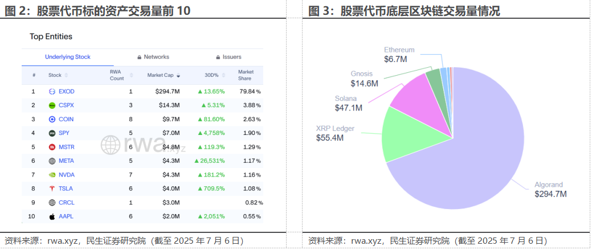
Task: Open the COIN stock link
Action: click(66, 119)
